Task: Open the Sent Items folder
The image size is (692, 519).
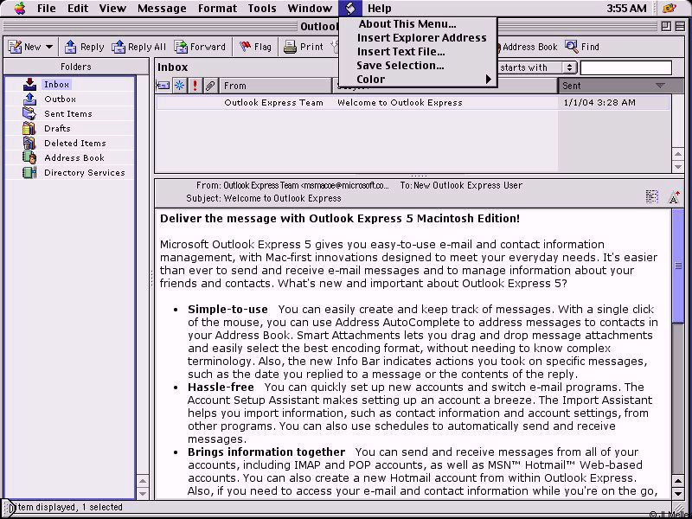Action: [68, 114]
